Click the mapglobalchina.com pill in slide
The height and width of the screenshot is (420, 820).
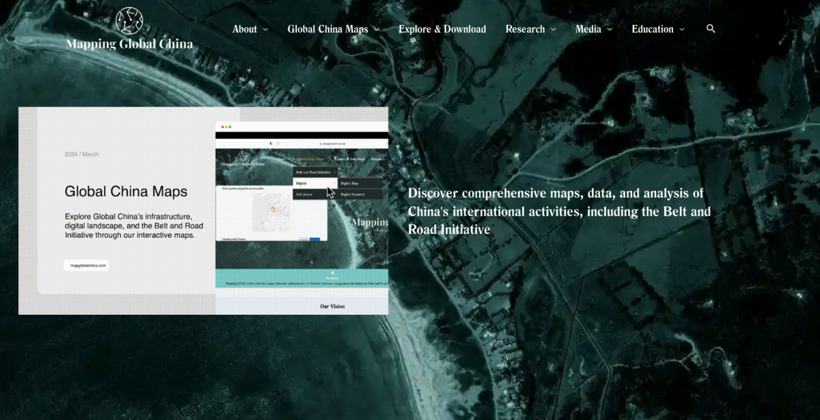click(86, 265)
